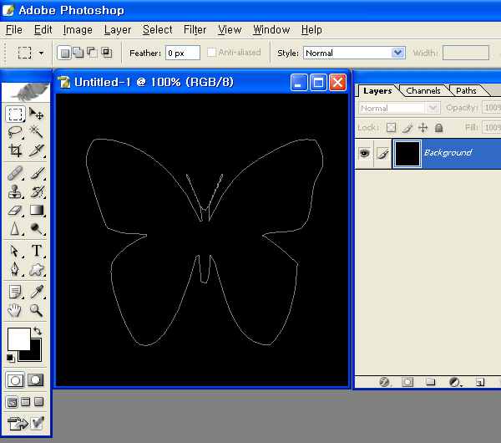The width and height of the screenshot is (501, 443).
Task: Open the Edit menu
Action: (43, 30)
